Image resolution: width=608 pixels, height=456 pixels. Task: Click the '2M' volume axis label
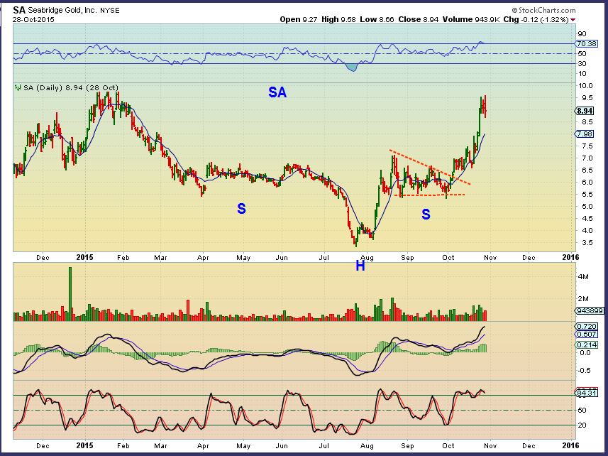[583, 299]
